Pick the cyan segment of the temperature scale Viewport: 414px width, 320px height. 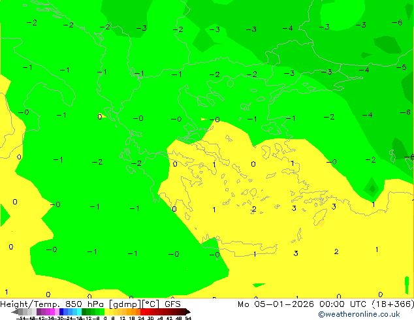click(77, 312)
